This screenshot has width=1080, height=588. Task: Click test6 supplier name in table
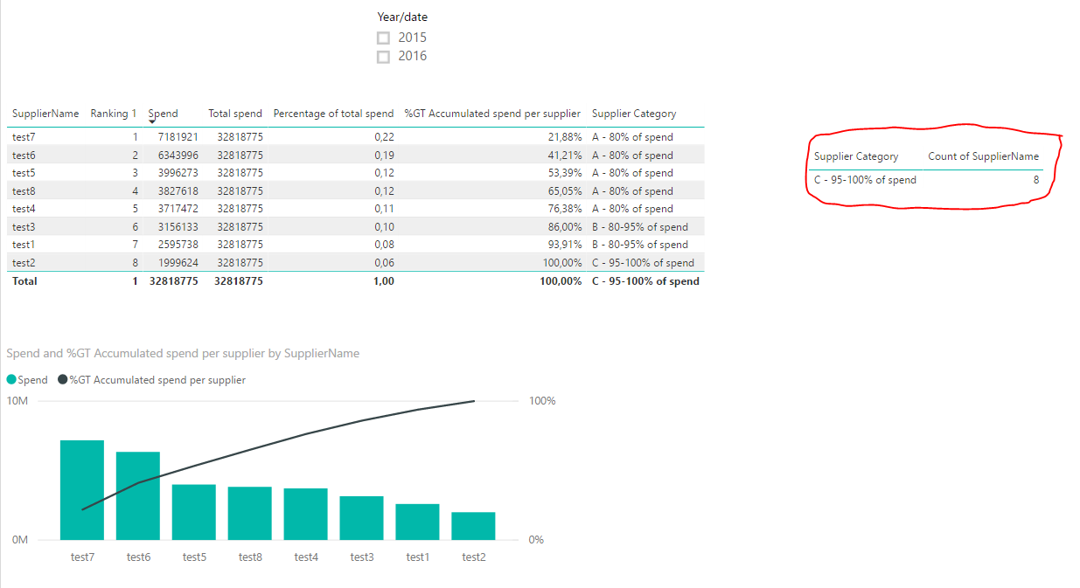point(24,155)
